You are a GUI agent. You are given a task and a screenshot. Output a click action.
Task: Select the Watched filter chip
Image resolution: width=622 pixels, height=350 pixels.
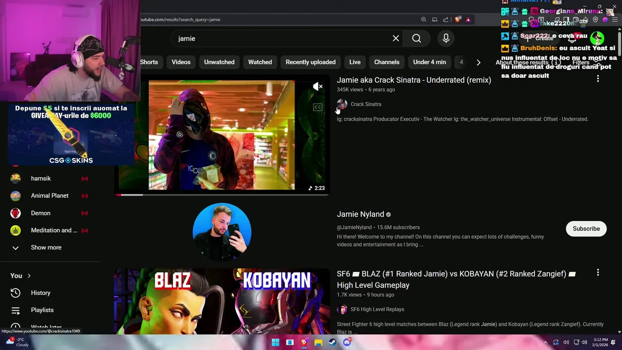click(x=260, y=62)
